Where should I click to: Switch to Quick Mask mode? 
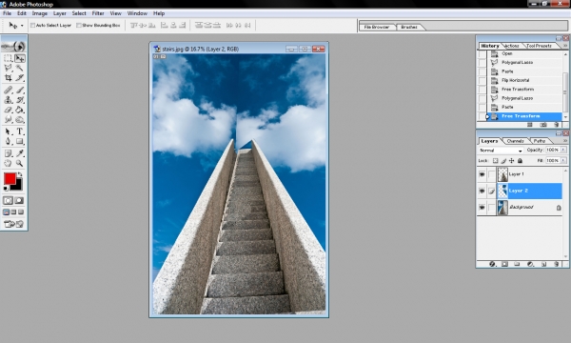(x=19, y=200)
